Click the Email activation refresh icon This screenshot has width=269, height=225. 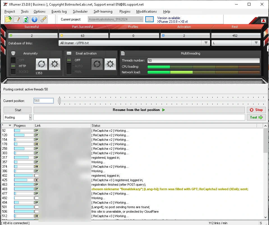tap(97, 64)
